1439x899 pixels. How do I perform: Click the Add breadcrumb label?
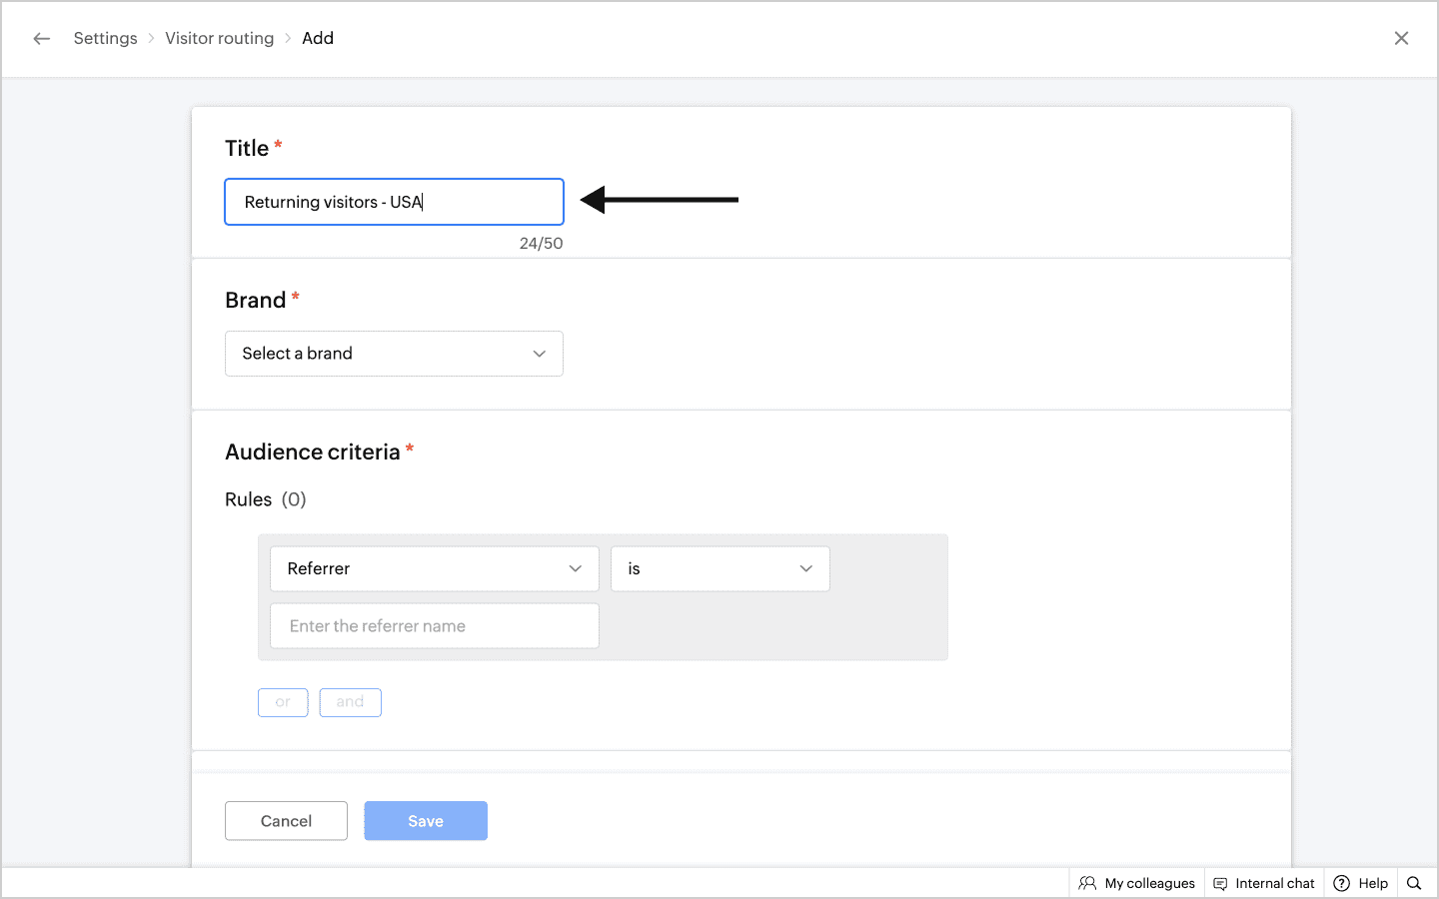318,39
